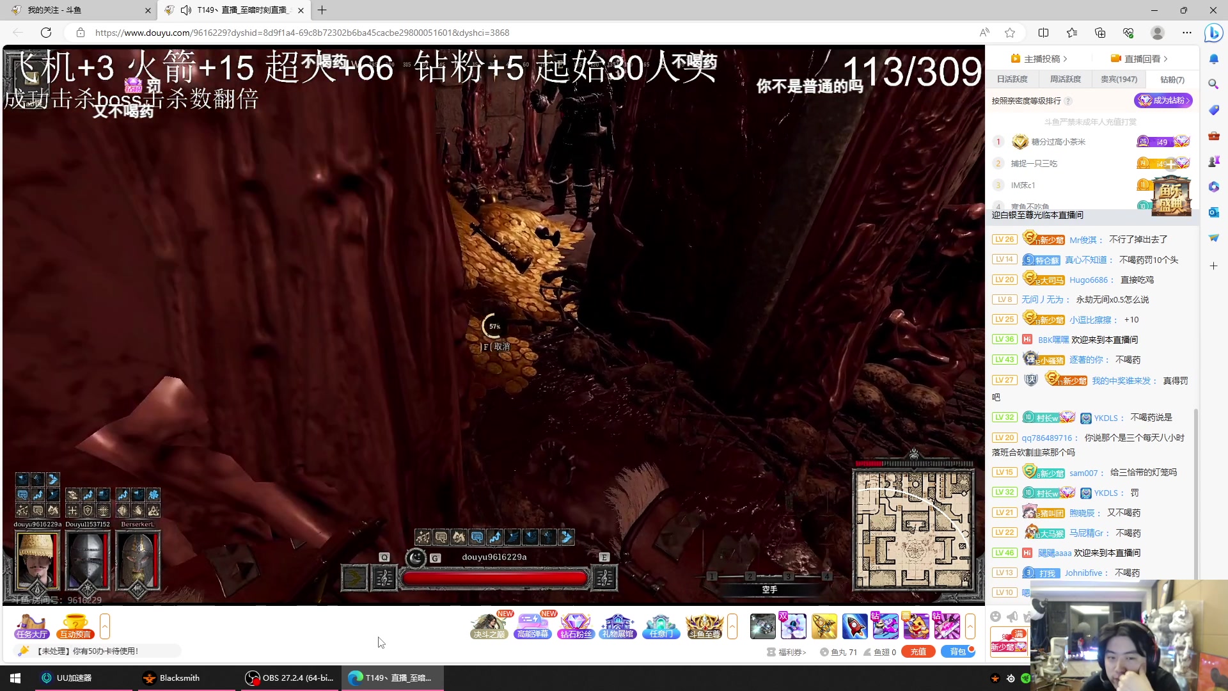Click the blue 背包 backpack button

[957, 651]
